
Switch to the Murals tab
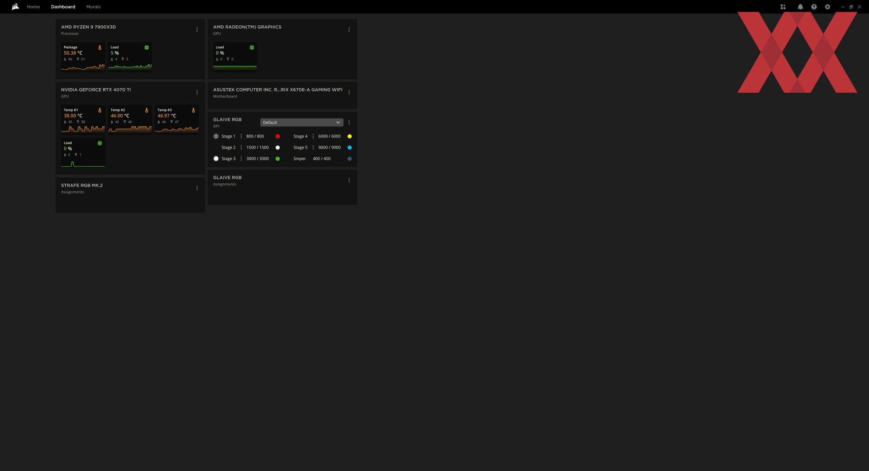pos(94,7)
